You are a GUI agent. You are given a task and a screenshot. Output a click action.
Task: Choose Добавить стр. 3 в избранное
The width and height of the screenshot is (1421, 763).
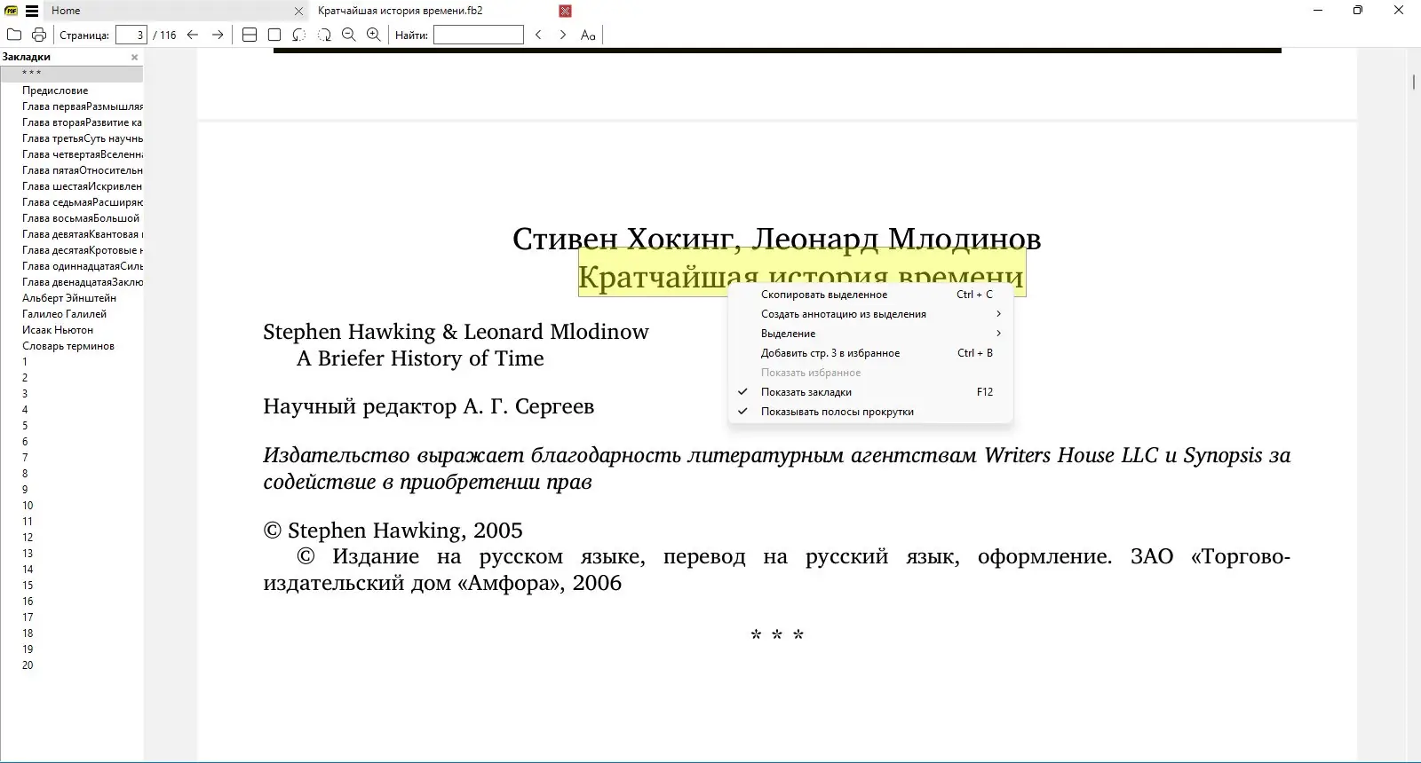[870, 353]
